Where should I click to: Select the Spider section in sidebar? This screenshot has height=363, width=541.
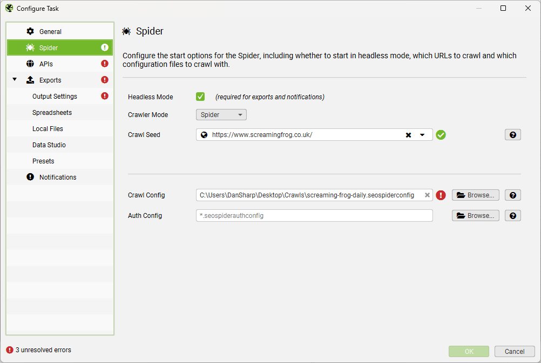[60, 47]
